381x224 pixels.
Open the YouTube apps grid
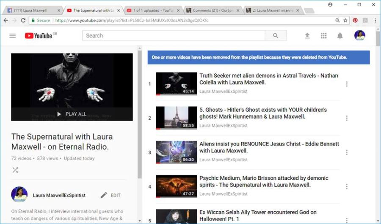tap(324, 36)
